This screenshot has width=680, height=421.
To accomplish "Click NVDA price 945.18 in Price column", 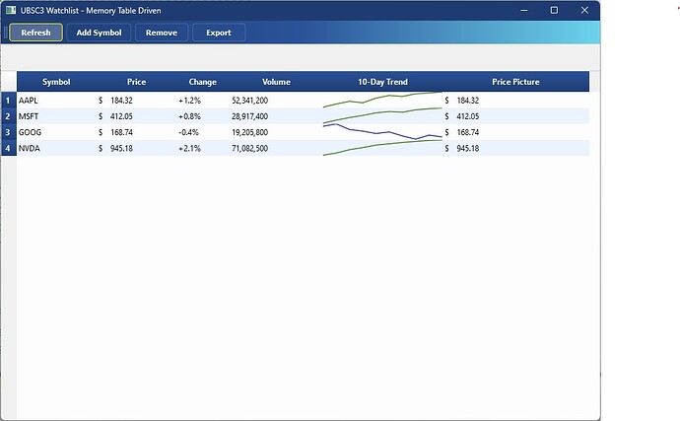I will pyautogui.click(x=136, y=149).
